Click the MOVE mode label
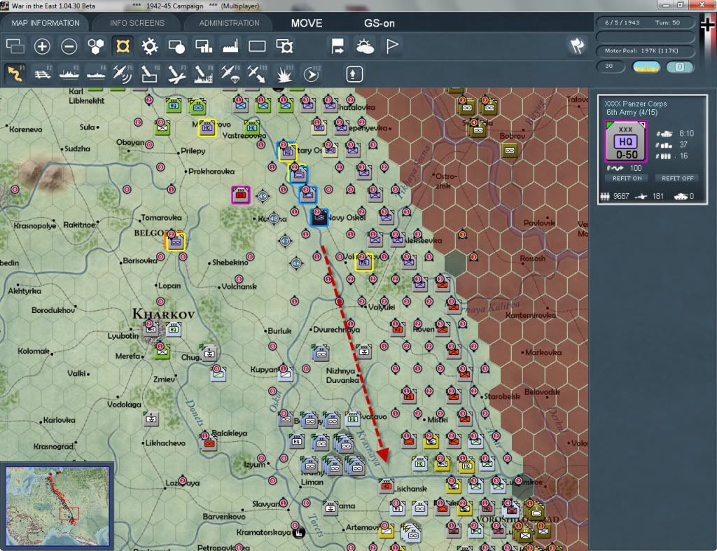Screen dimensions: 717x551 [x=307, y=23]
